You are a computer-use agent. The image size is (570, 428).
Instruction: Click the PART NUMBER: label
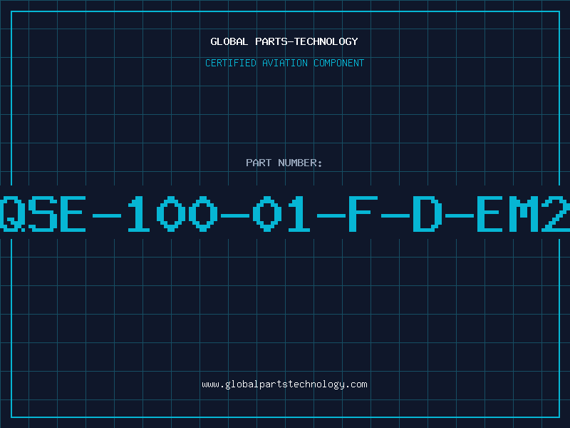(x=284, y=163)
